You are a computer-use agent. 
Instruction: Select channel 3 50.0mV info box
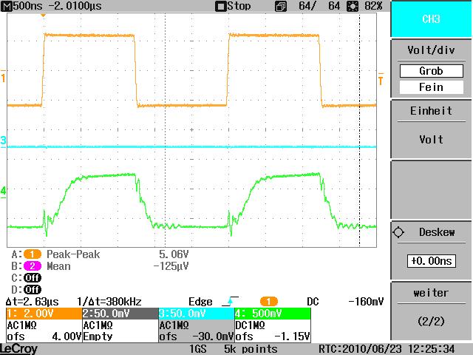[x=197, y=325]
